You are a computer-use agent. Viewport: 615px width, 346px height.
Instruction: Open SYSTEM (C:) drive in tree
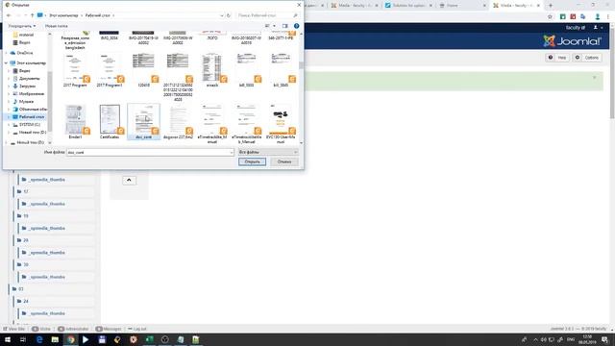[30, 124]
